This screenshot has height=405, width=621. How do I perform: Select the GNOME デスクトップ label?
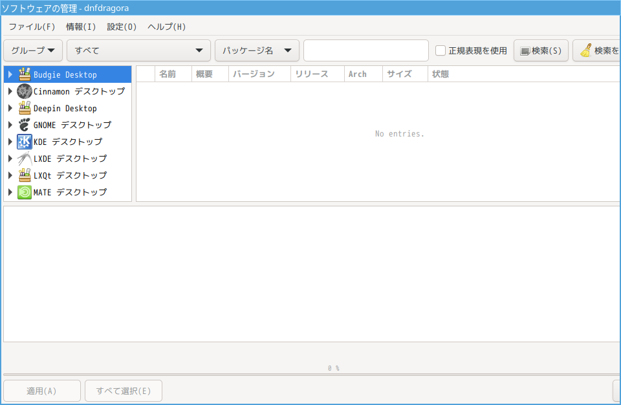pyautogui.click(x=72, y=125)
